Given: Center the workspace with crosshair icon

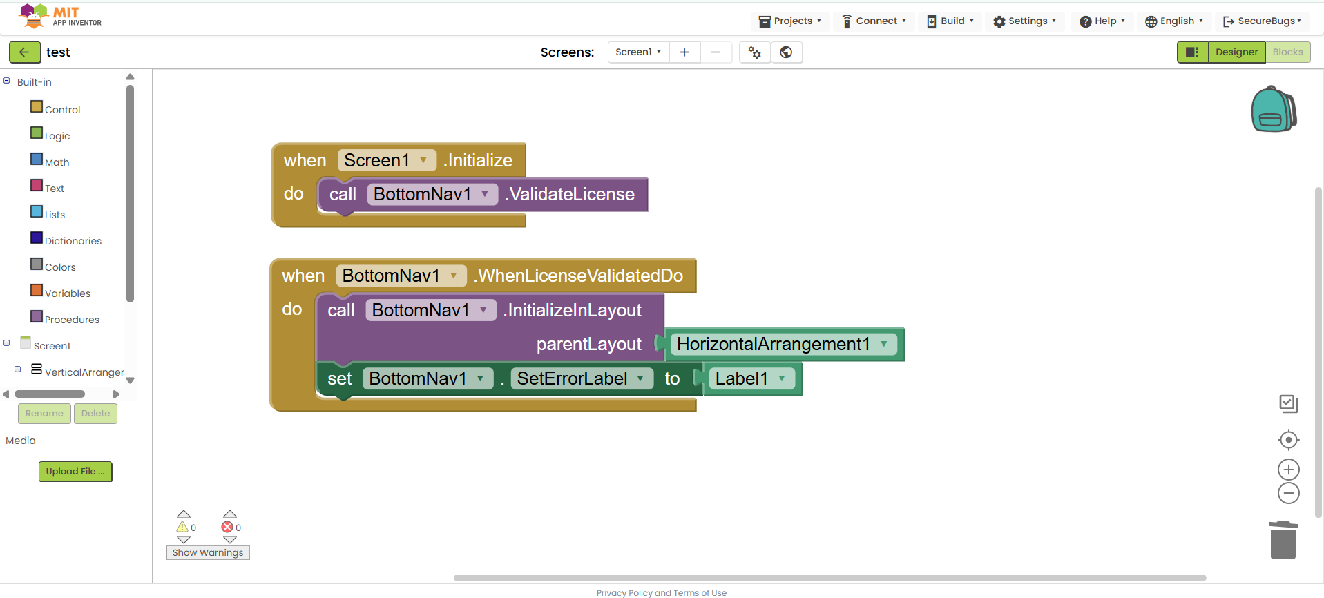Looking at the screenshot, I should point(1288,440).
